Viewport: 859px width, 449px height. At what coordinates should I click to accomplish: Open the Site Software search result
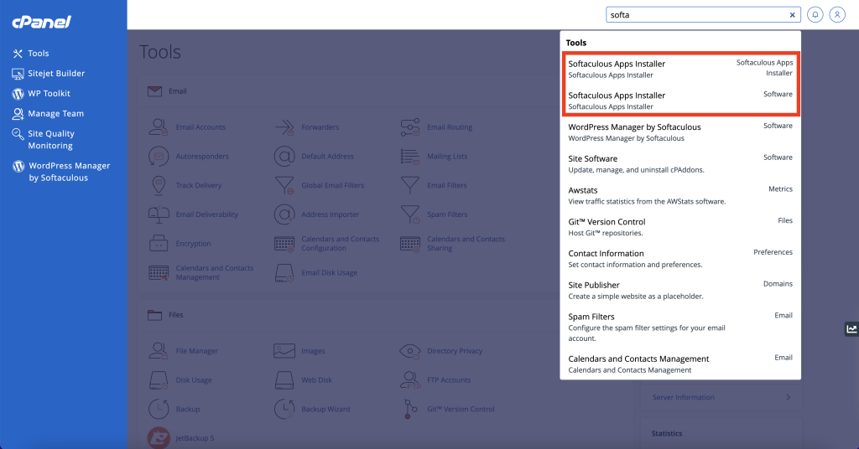point(680,163)
